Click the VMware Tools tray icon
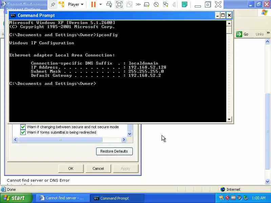The height and width of the screenshot is (203, 271). click(x=233, y=198)
